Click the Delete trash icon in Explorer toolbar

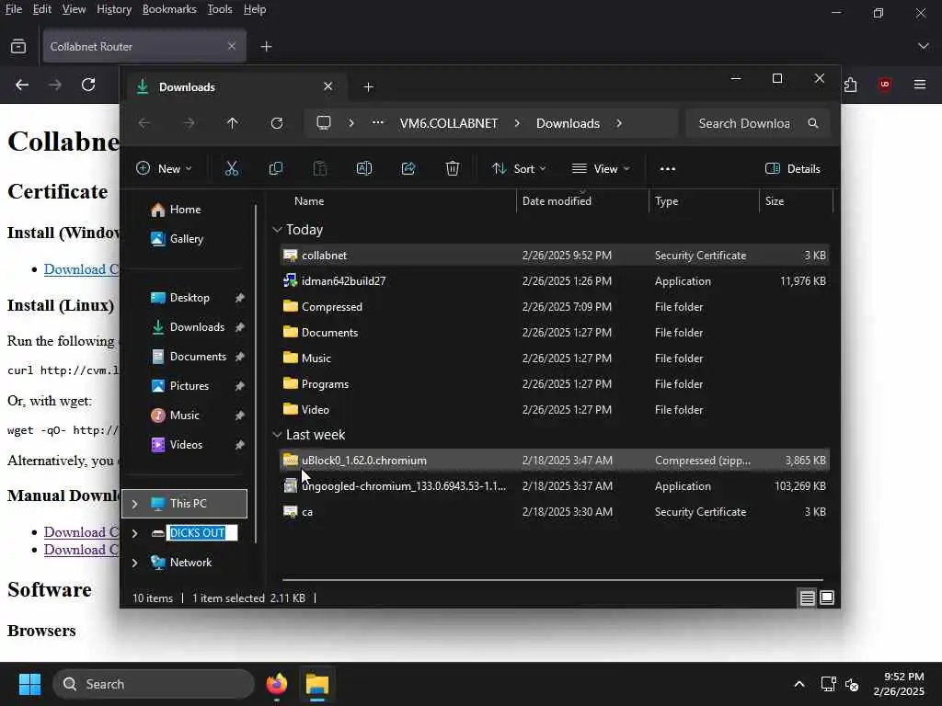coord(453,169)
